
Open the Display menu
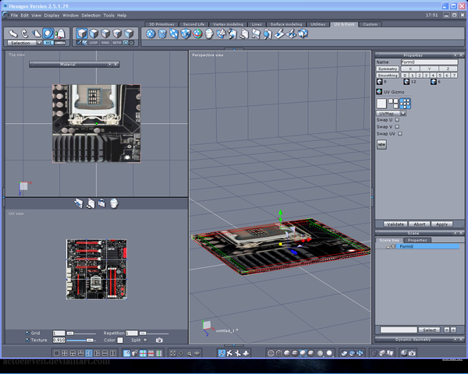(51, 15)
